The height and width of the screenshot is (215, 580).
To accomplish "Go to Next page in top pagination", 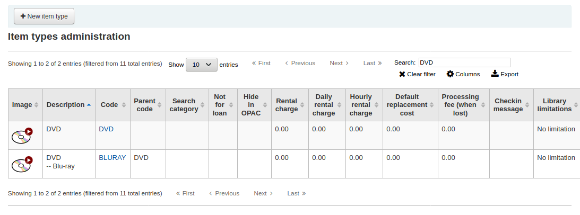I will (339, 63).
